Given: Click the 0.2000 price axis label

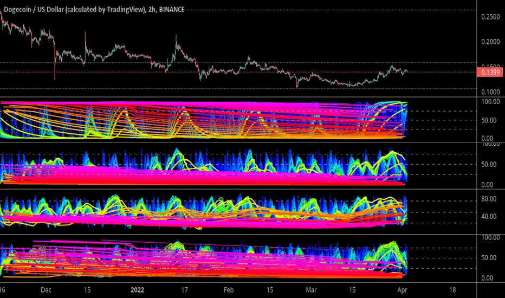Looking at the screenshot, I should (490, 42).
